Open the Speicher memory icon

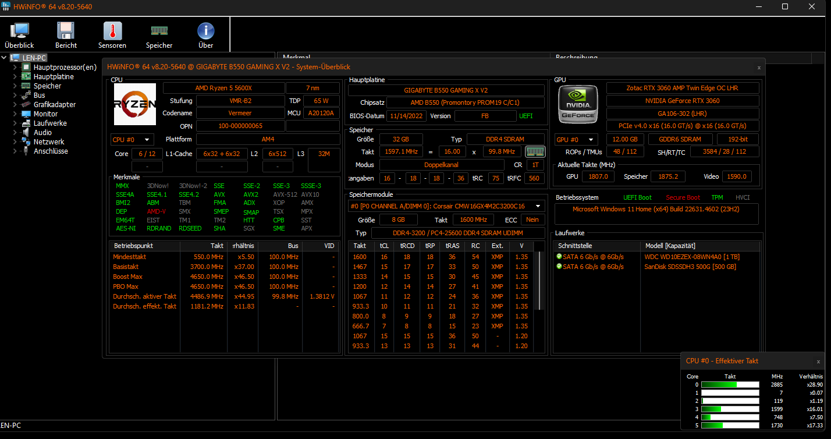tap(159, 31)
